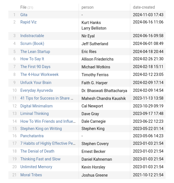
Task: Select the Allison Friederichs cell
Action: (98, 59)
